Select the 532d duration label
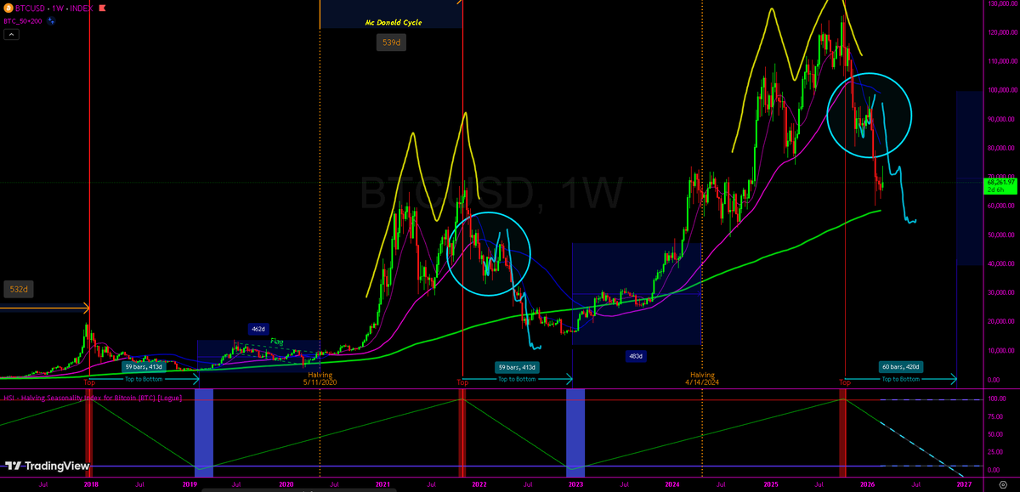This screenshot has width=1020, height=492. click(17, 290)
